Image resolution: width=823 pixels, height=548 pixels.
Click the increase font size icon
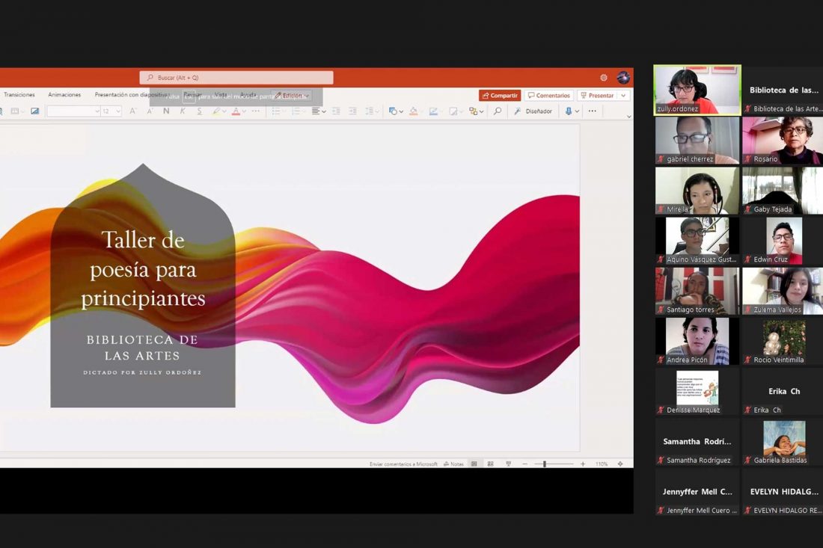pyautogui.click(x=132, y=111)
